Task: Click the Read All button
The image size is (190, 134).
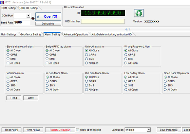Action: click(12, 130)
